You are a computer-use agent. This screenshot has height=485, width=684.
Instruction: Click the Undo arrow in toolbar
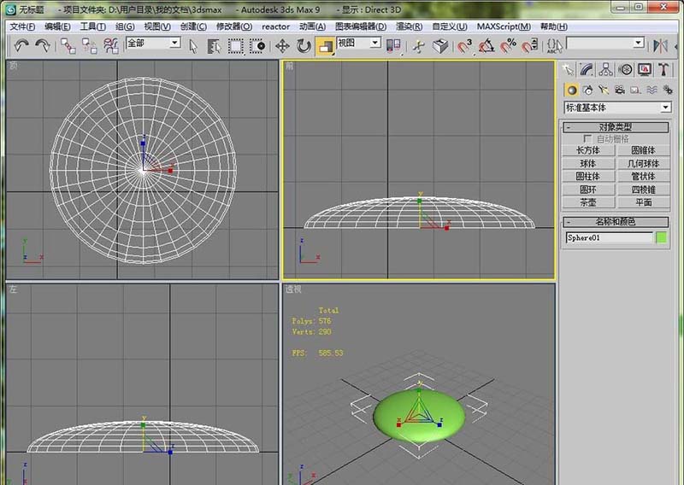coord(21,45)
